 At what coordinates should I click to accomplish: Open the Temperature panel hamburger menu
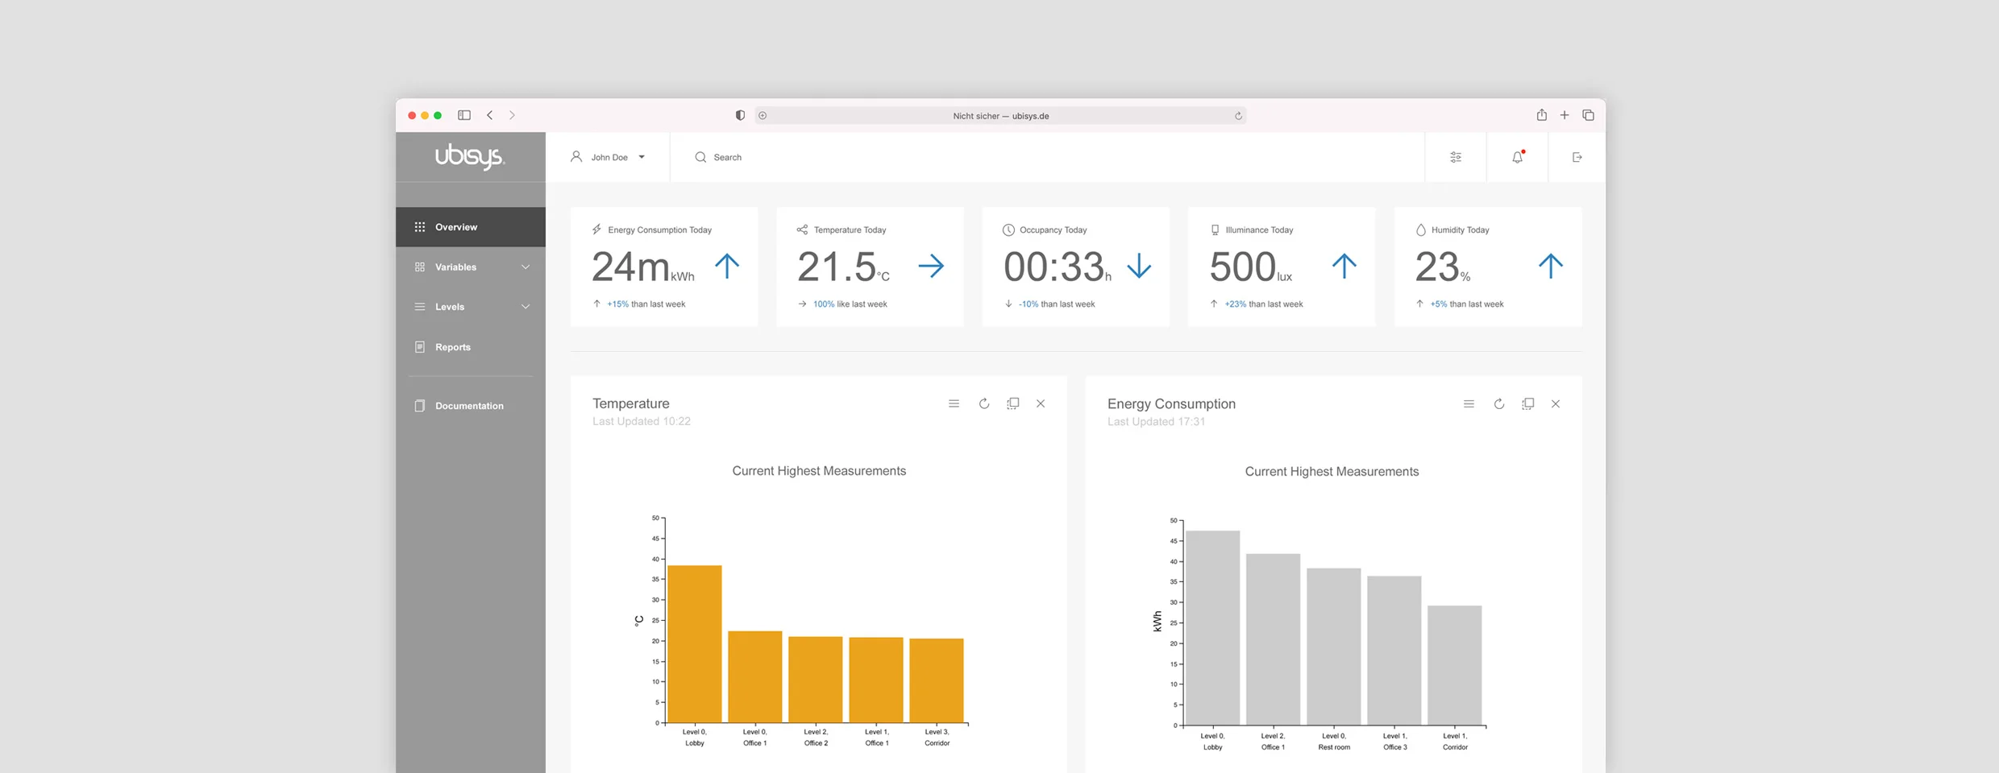954,403
